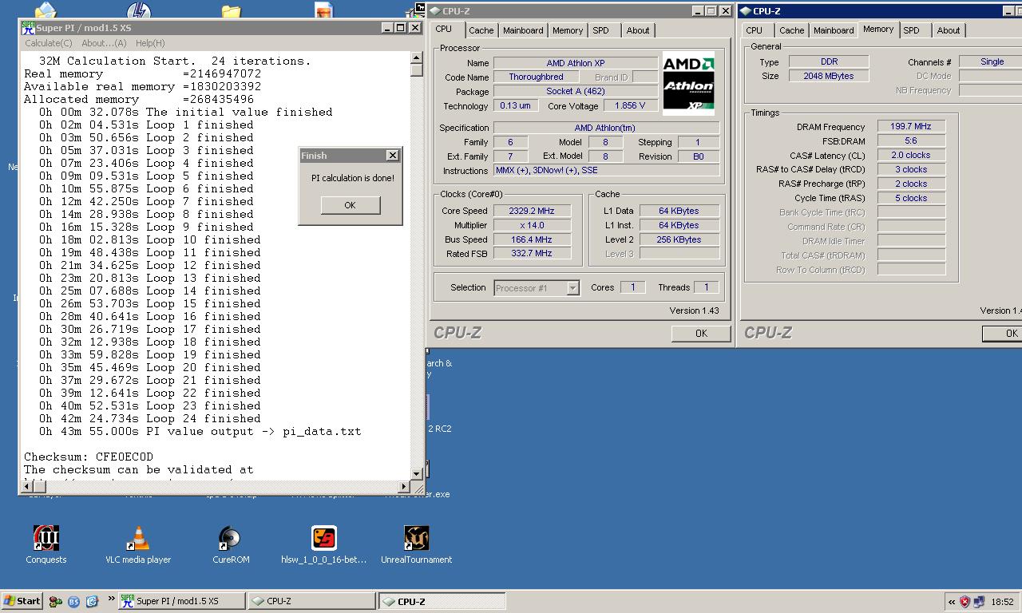Click Super PI horizontal scrollbar right arrow

[404, 487]
